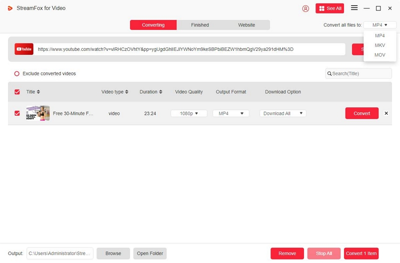400x263 pixels.
Task: Sort list by Title arrows
Action: point(38,92)
